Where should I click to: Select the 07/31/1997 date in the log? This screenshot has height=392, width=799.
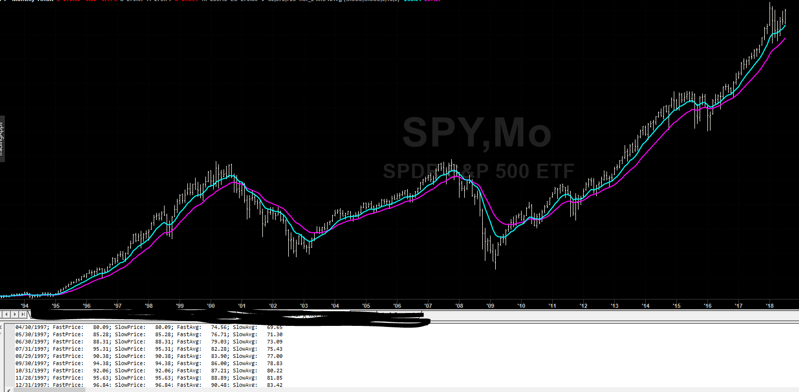point(32,349)
